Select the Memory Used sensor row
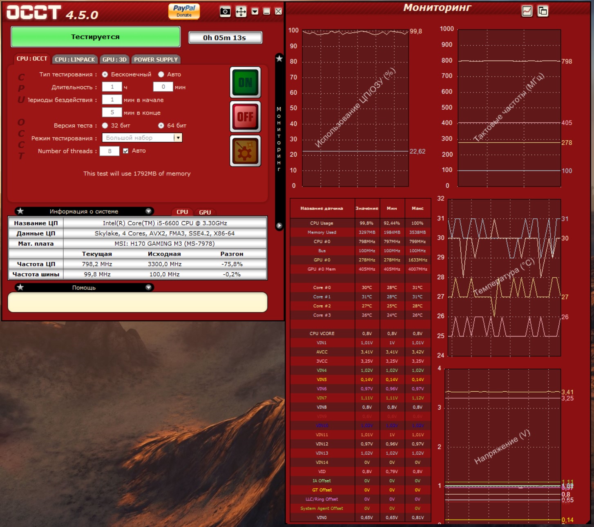Image resolution: width=594 pixels, height=527 pixels. [360, 232]
